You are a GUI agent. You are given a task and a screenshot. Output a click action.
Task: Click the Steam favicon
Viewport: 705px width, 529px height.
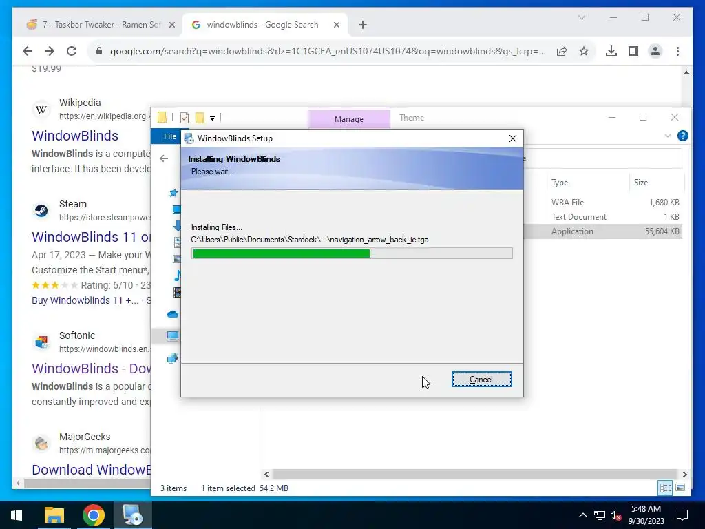coord(41,211)
